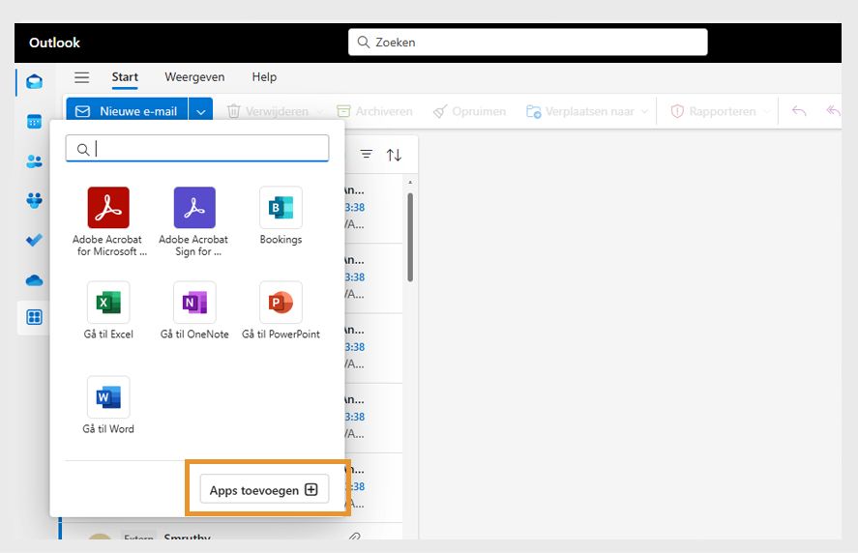Open the OneDrive cloud icon
Viewport: 858px width, 553px height.
click(35, 280)
